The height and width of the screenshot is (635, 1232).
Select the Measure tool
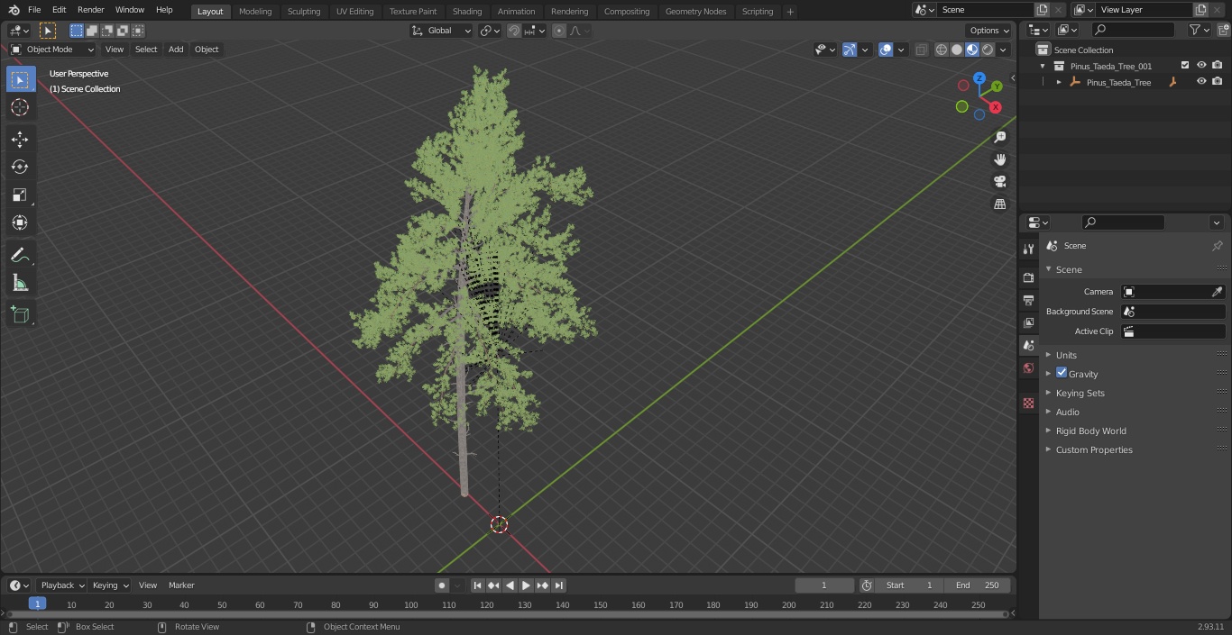point(20,283)
